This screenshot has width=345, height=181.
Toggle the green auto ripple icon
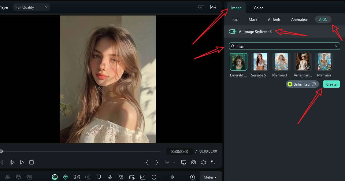65,177
